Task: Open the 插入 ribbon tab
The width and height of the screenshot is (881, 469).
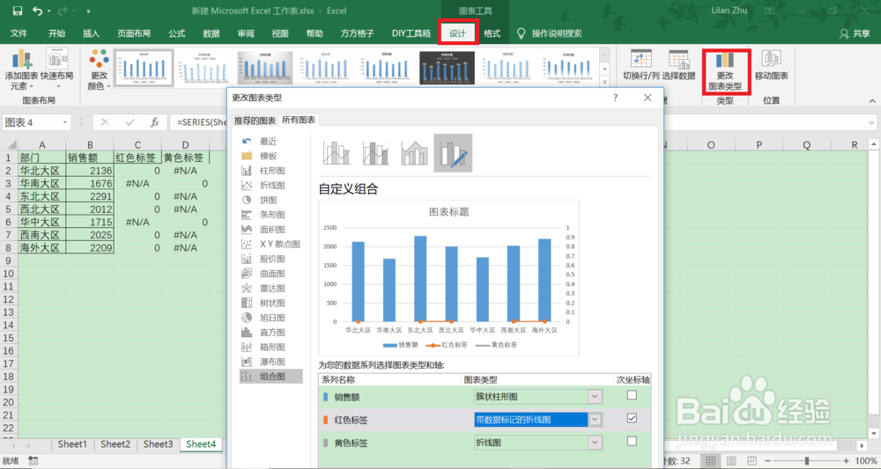Action: click(x=91, y=33)
